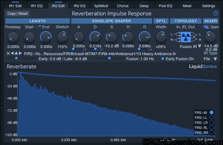223x145 pixels.
Task: Switch to the IR1 EQ tab
Action: (37, 6)
